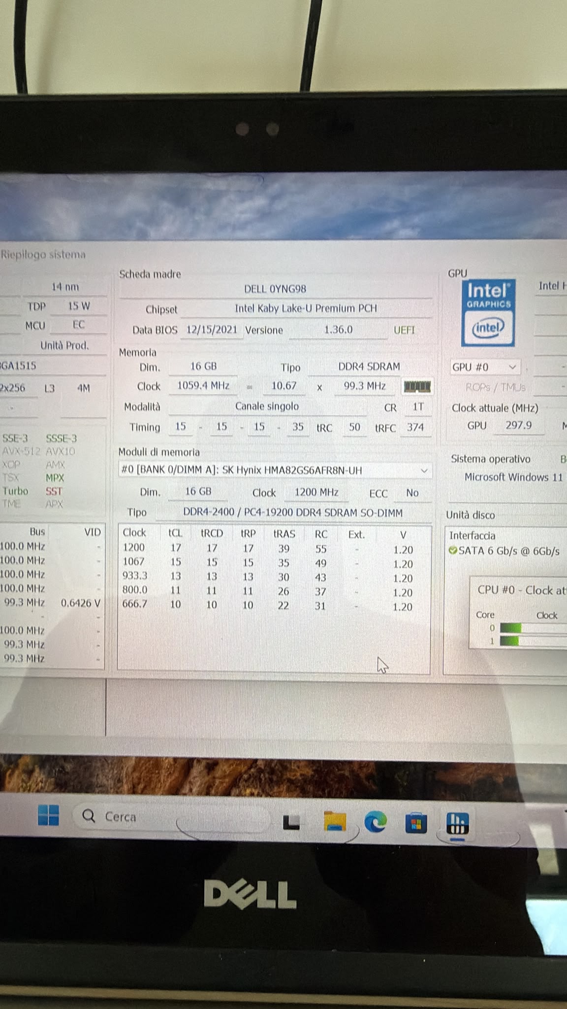The image size is (567, 1009).
Task: Open File Explorer from the taskbar
Action: point(335,821)
